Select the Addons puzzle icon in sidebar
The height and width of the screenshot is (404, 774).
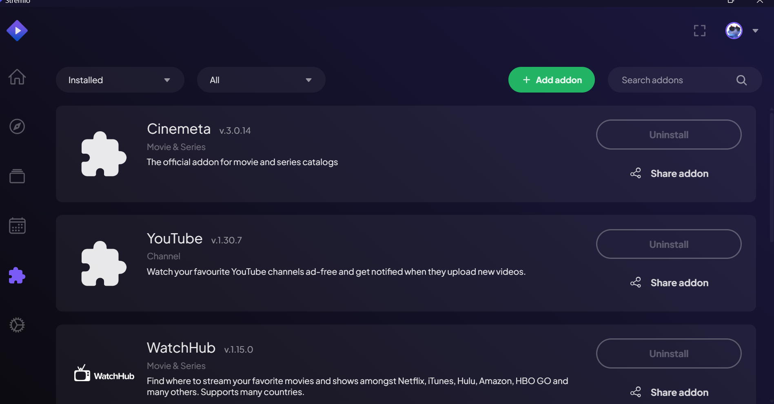click(x=17, y=276)
